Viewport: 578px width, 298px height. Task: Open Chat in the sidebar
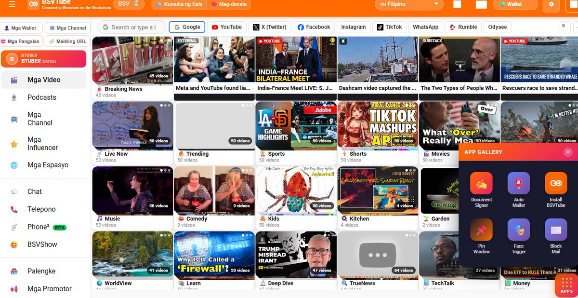(43, 191)
